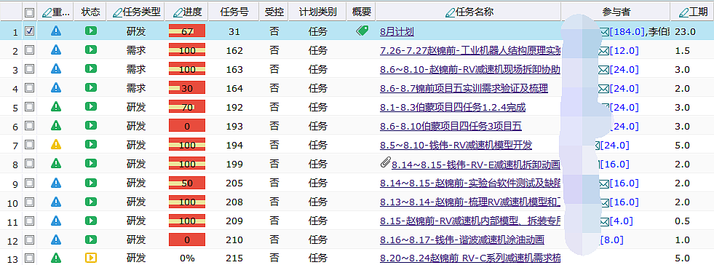Click the 50 progress bar for task 205
Image resolution: width=714 pixels, height=265 pixels.
tap(187, 183)
